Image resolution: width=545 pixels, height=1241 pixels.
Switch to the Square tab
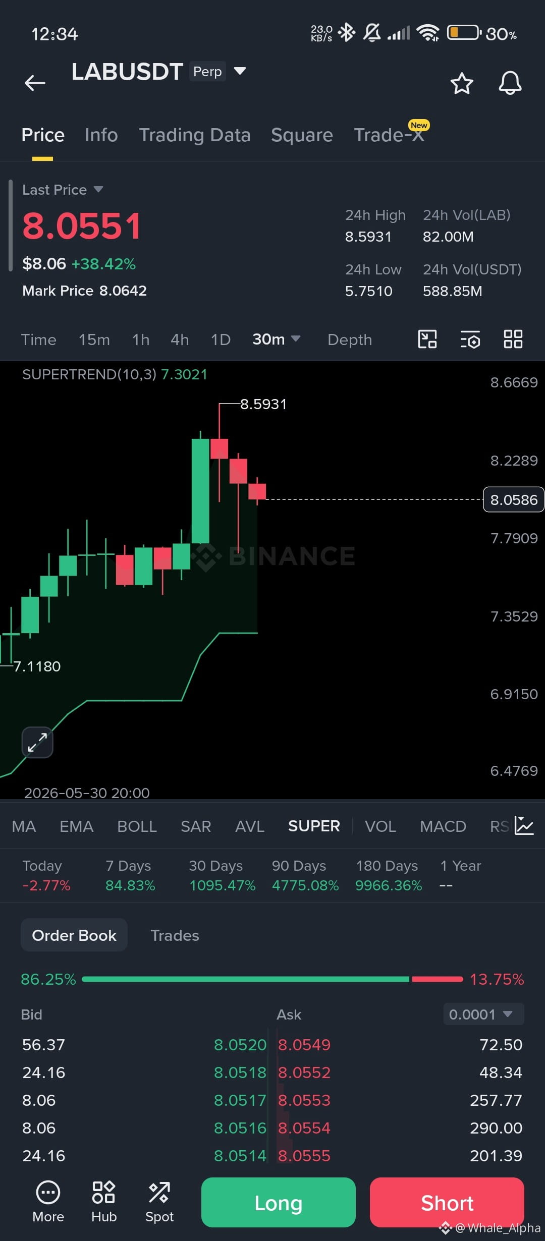coord(302,135)
